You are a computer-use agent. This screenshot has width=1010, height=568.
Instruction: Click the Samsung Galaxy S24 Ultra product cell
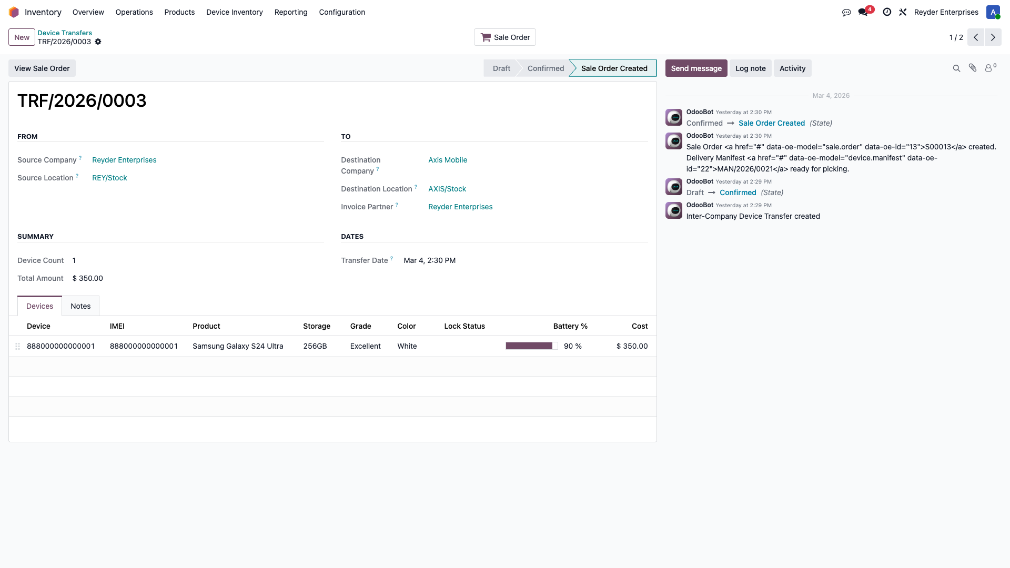pyautogui.click(x=238, y=346)
